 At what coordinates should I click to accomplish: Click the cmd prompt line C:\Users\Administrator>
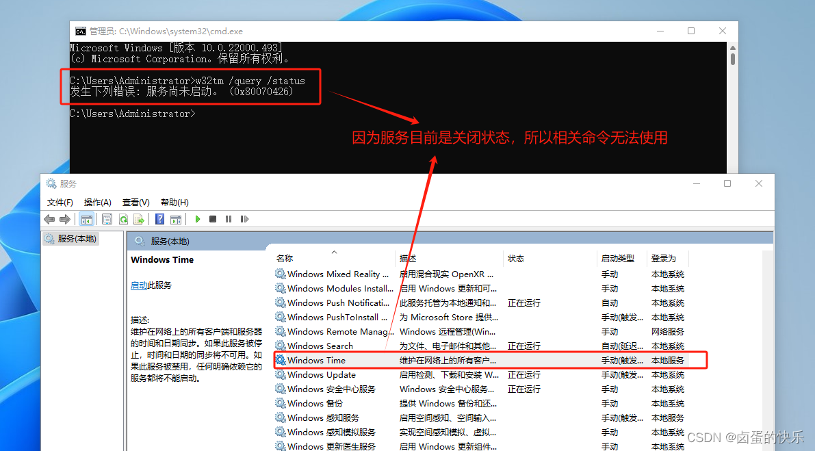[133, 114]
